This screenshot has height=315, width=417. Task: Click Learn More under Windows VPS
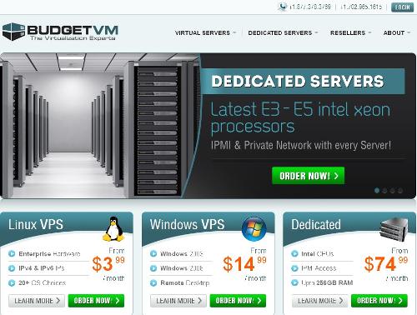pos(178,301)
